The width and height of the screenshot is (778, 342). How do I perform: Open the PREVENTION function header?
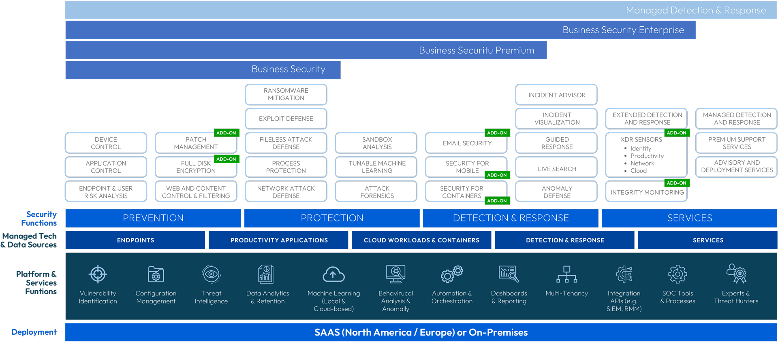coord(153,218)
